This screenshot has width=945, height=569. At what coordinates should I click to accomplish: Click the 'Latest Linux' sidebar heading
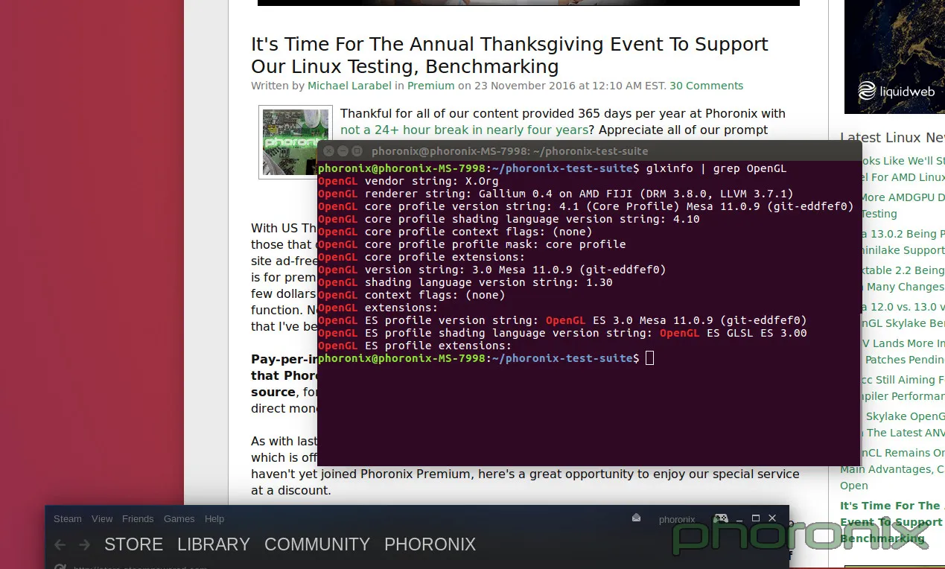point(892,138)
